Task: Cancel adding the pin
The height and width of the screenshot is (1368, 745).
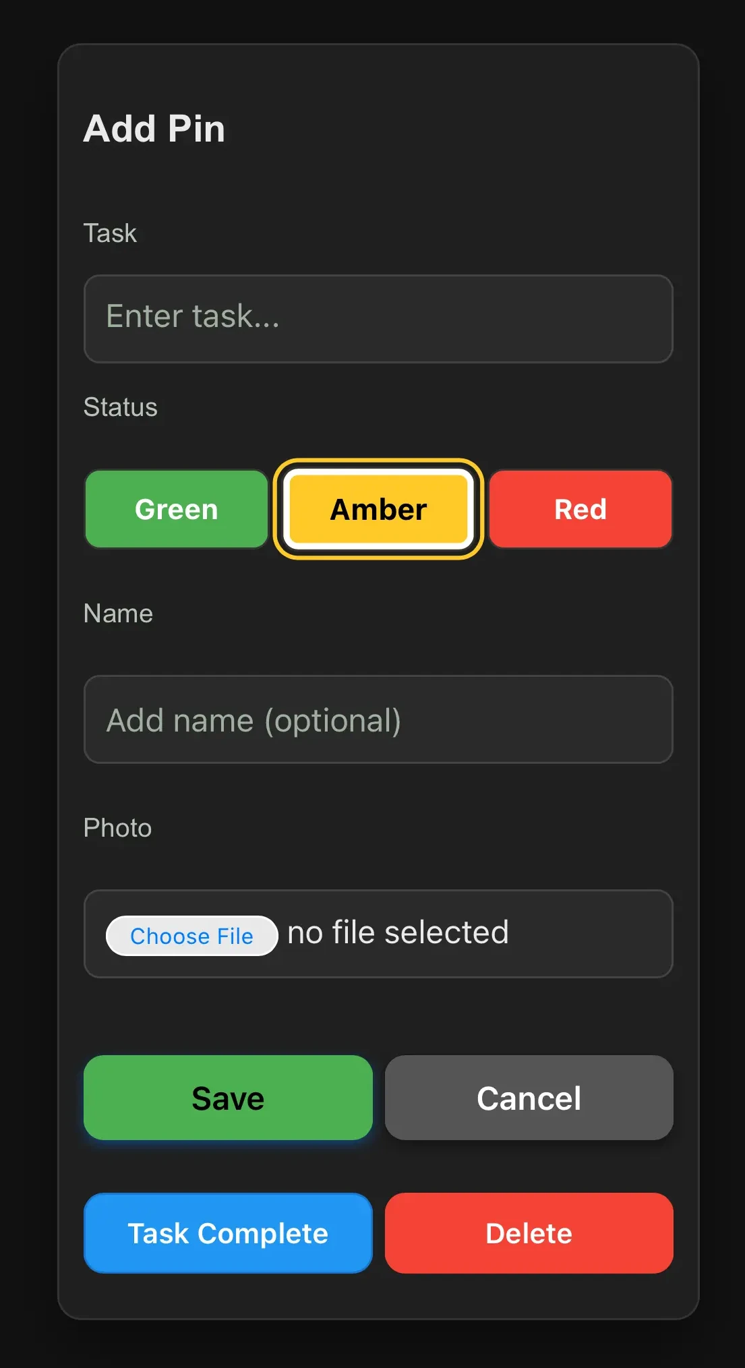Action: [529, 1098]
